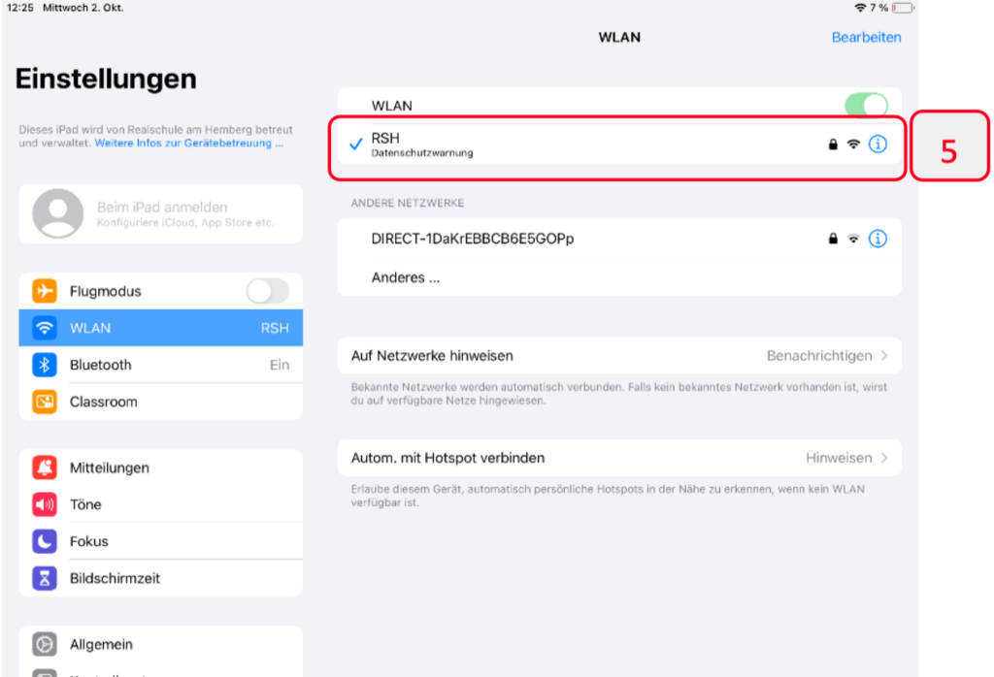
Task: Tap the orange airplane Flugmodus icon
Action: point(45,291)
